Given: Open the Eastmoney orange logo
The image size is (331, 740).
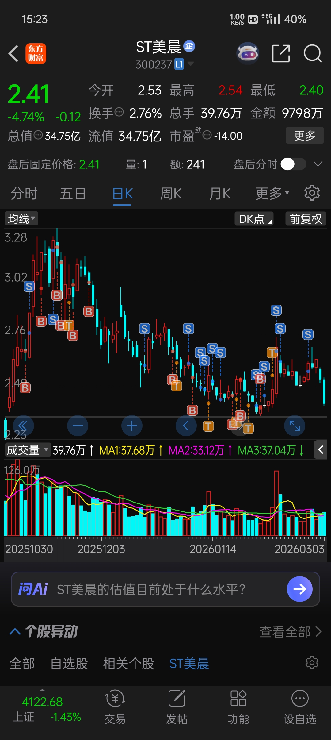Looking at the screenshot, I should point(36,53).
